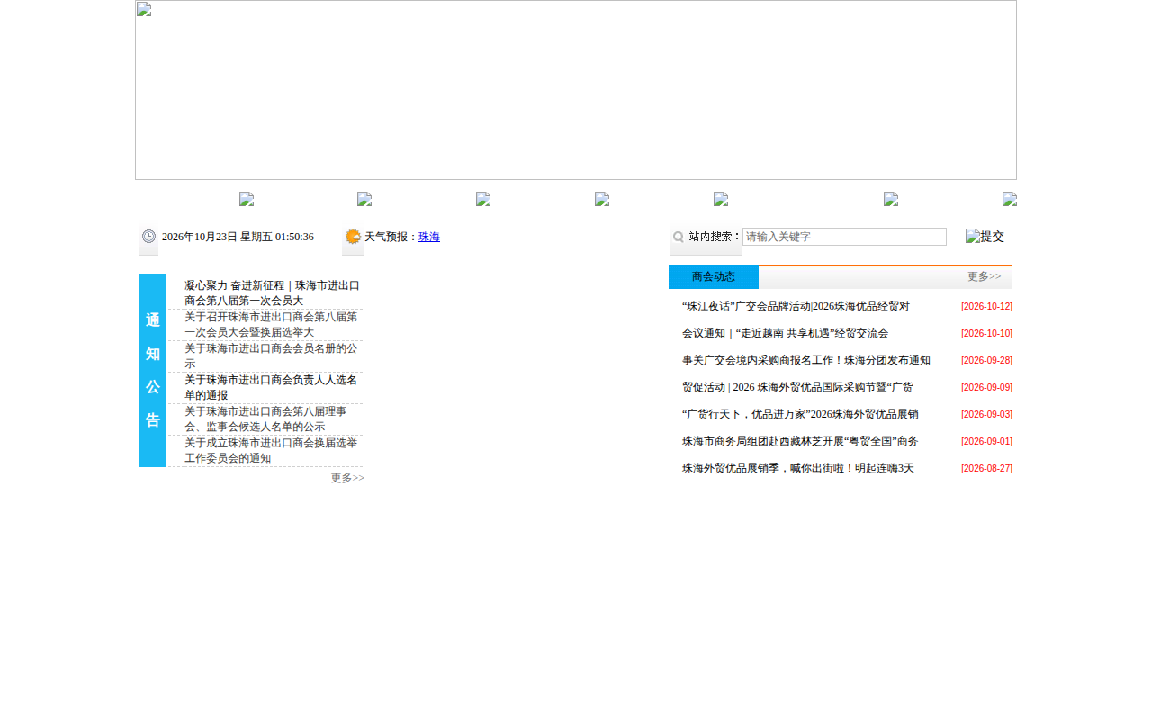
Task: Open news 会议通知｜“走近越南 共享机遇”经贸交流会
Action: pyautogui.click(x=786, y=334)
